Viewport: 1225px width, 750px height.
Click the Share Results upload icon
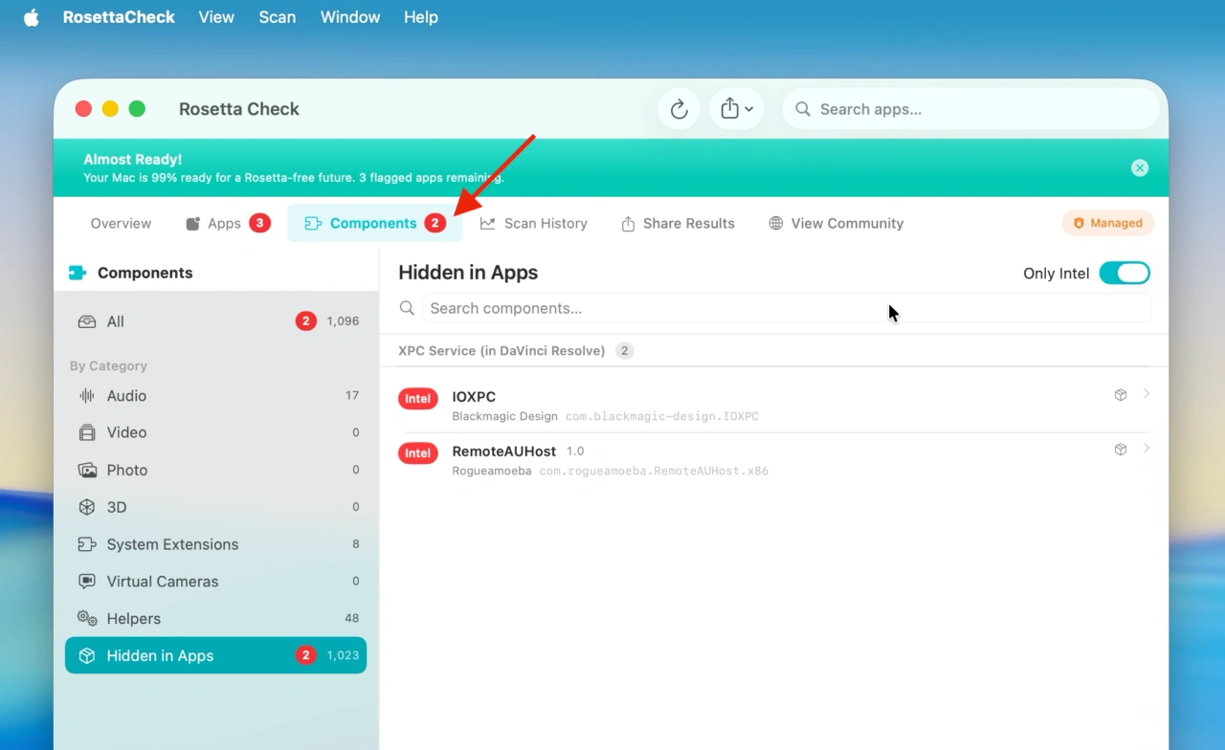pyautogui.click(x=628, y=223)
